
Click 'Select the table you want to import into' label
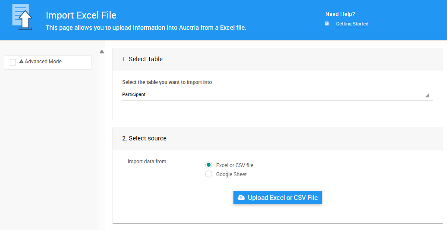(x=167, y=82)
